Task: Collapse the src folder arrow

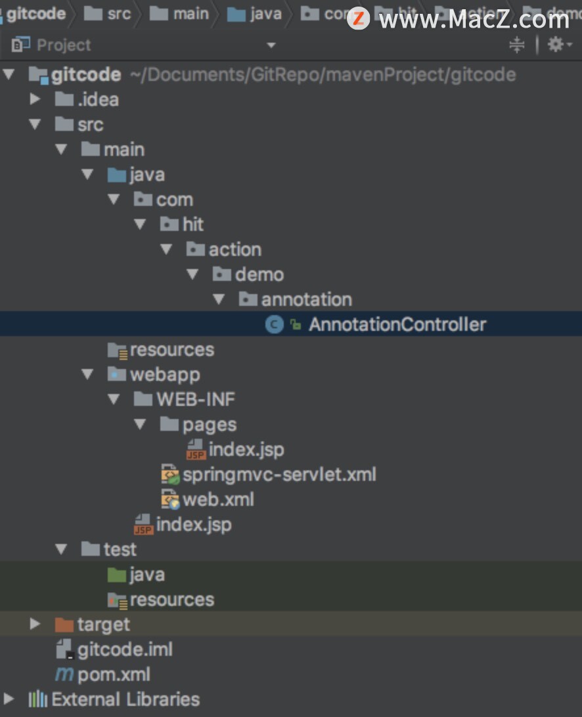Action: [x=35, y=124]
